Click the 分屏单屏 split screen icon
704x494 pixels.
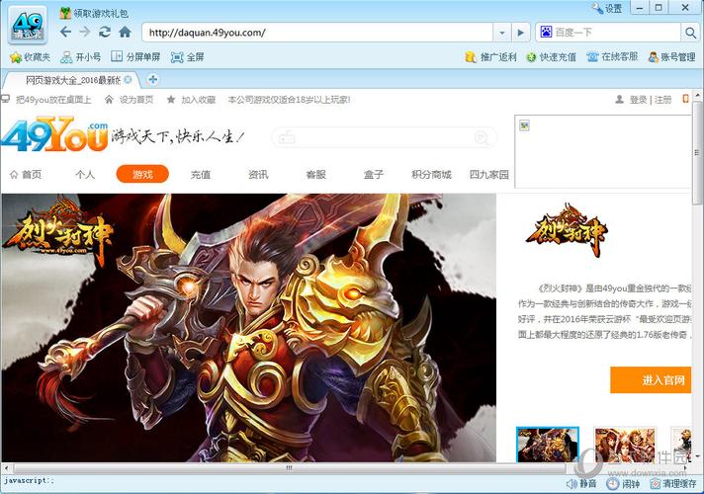118,57
